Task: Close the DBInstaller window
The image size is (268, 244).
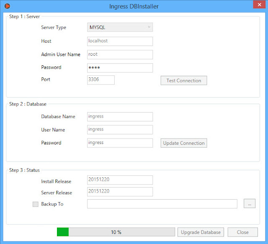Action: 259,5
